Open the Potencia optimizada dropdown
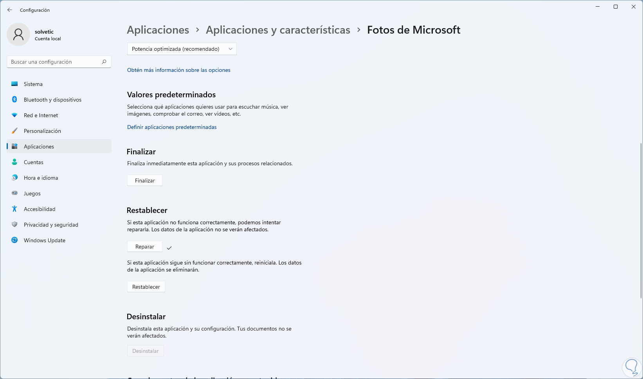Viewport: 643px width, 379px height. [182, 49]
